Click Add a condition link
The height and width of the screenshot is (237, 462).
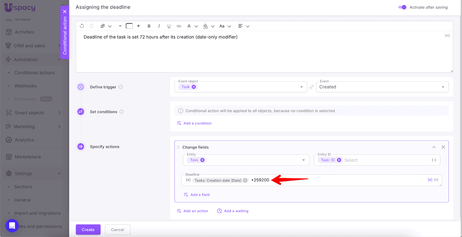(x=197, y=123)
